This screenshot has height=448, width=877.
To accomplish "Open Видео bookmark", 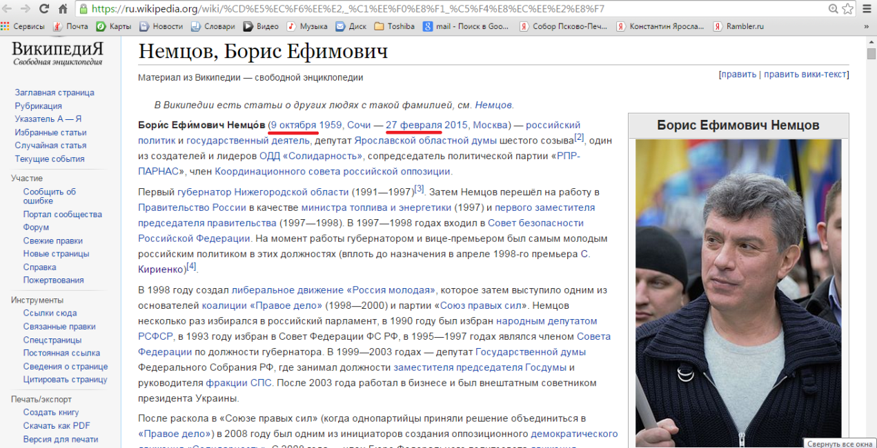I will click(x=262, y=26).
